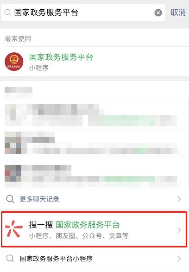Viewport: 189px width, 272px height.
Task: Click the magnifier icon in the search bar
Action: [7, 13]
